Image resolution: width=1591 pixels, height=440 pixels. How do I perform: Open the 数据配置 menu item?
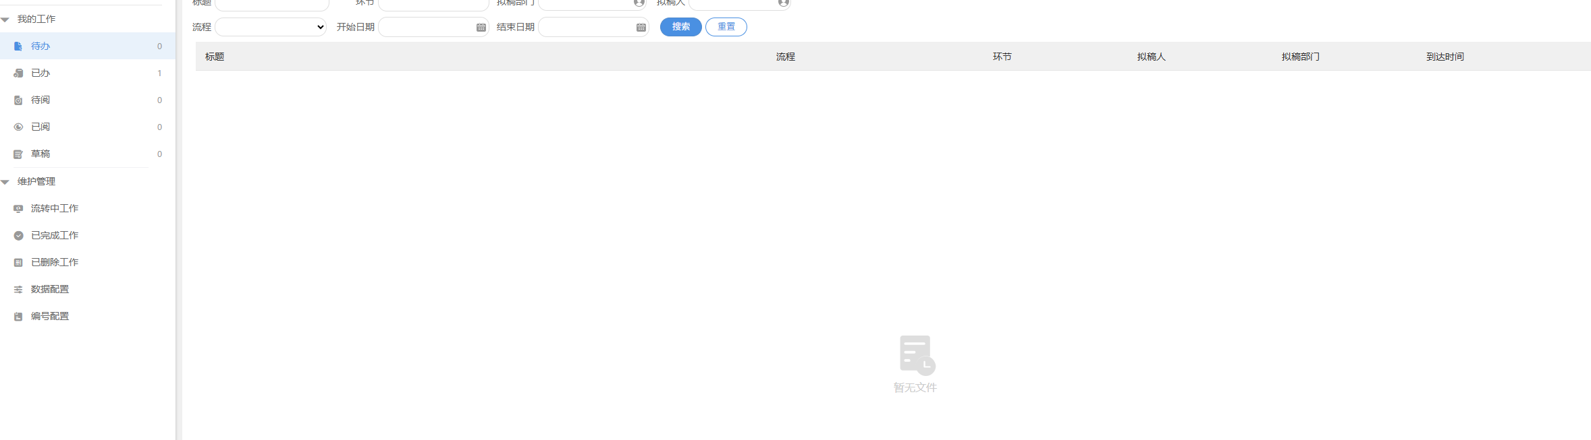pos(88,289)
